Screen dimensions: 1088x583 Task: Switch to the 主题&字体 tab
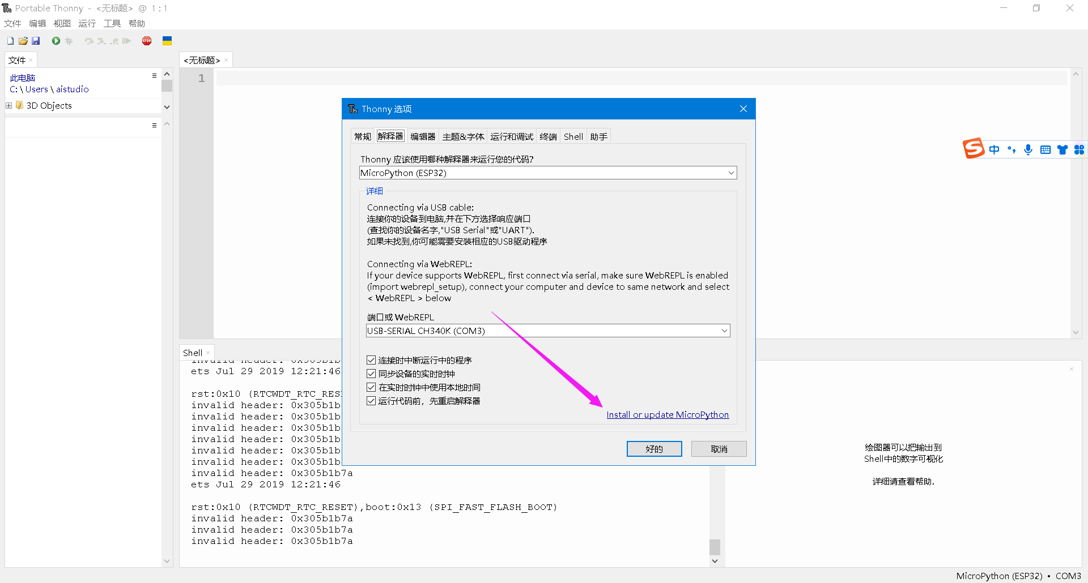point(463,136)
